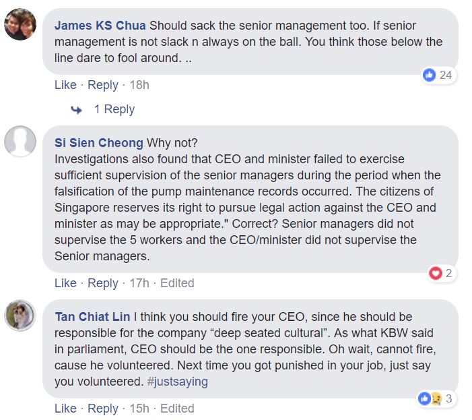
Task: Open Tan Chiat Lin's profile name link
Action: (93, 317)
